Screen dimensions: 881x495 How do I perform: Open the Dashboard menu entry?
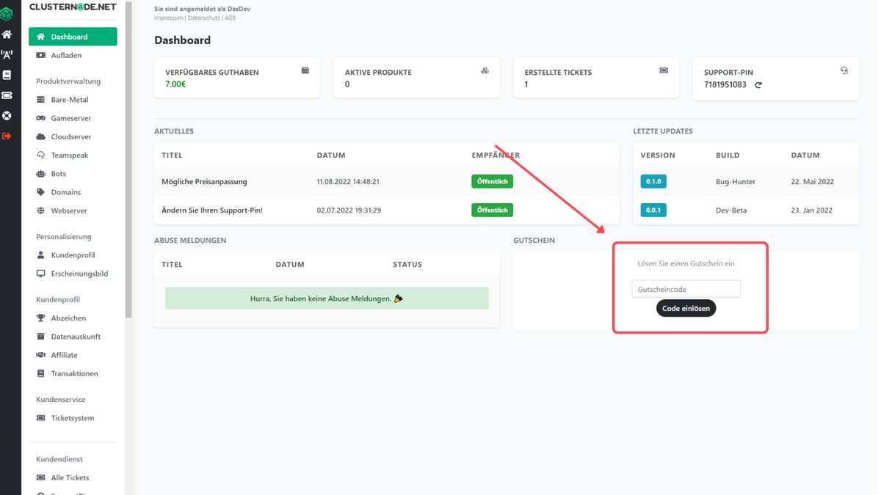[x=73, y=37]
